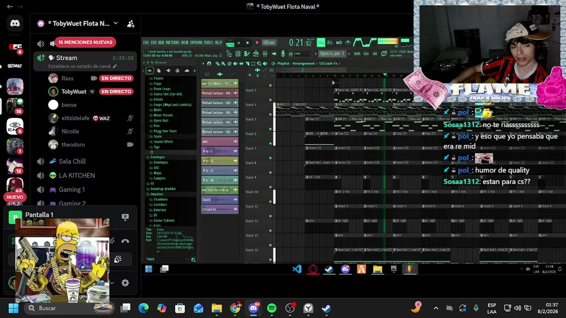Click the Discord invite people icon
The height and width of the screenshot is (318, 566).
pyautogui.click(x=131, y=24)
